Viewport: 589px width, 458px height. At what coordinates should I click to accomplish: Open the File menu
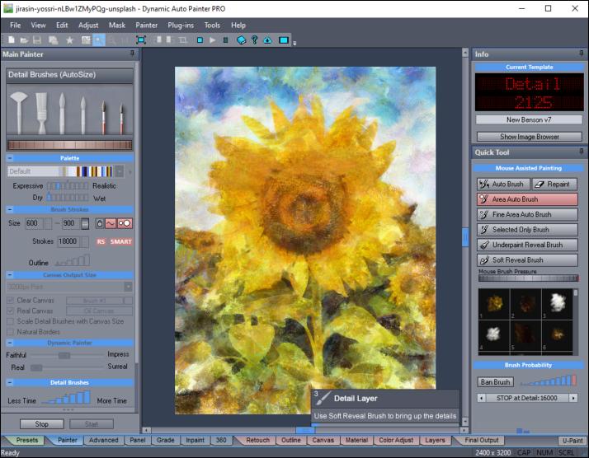click(16, 26)
